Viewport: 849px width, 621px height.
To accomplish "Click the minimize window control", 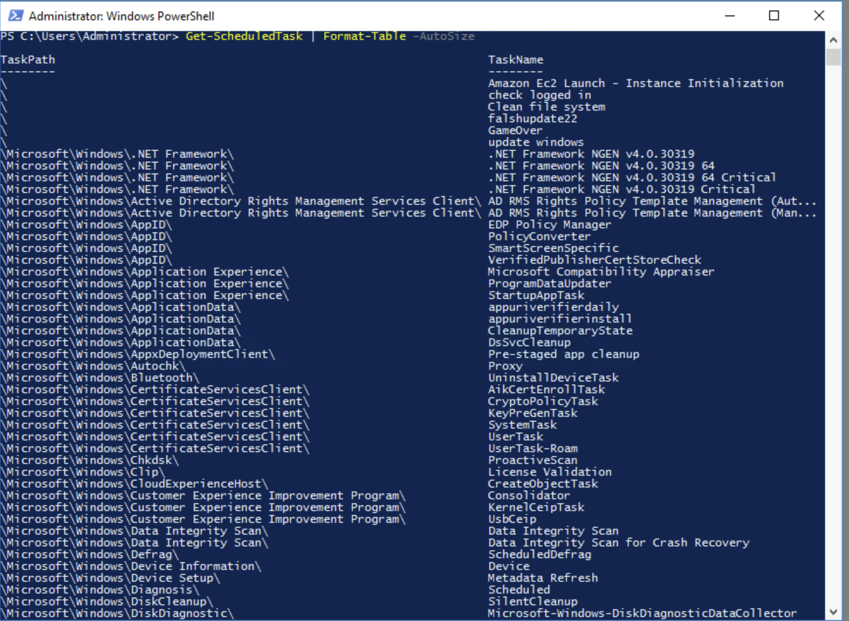I will 731,14.
